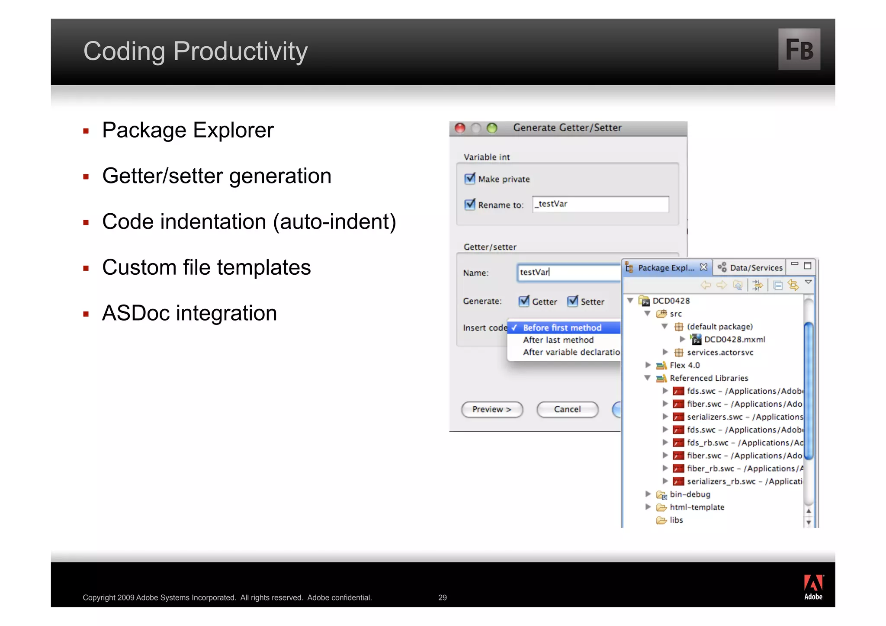
Task: Open the Package Explorer view menu triangle
Action: click(x=808, y=283)
